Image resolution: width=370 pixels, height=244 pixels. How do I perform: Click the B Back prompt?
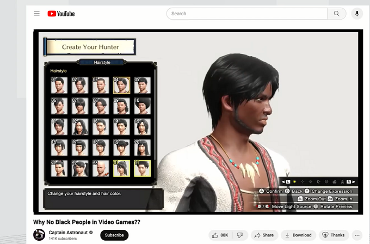293,191
